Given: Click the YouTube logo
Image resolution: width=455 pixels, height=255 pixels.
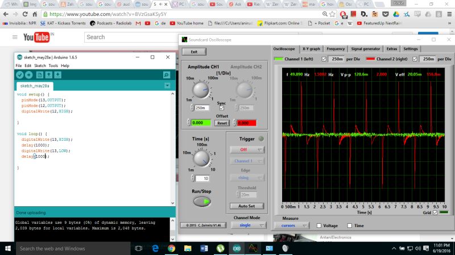Looking at the screenshot, I should (x=36, y=37).
